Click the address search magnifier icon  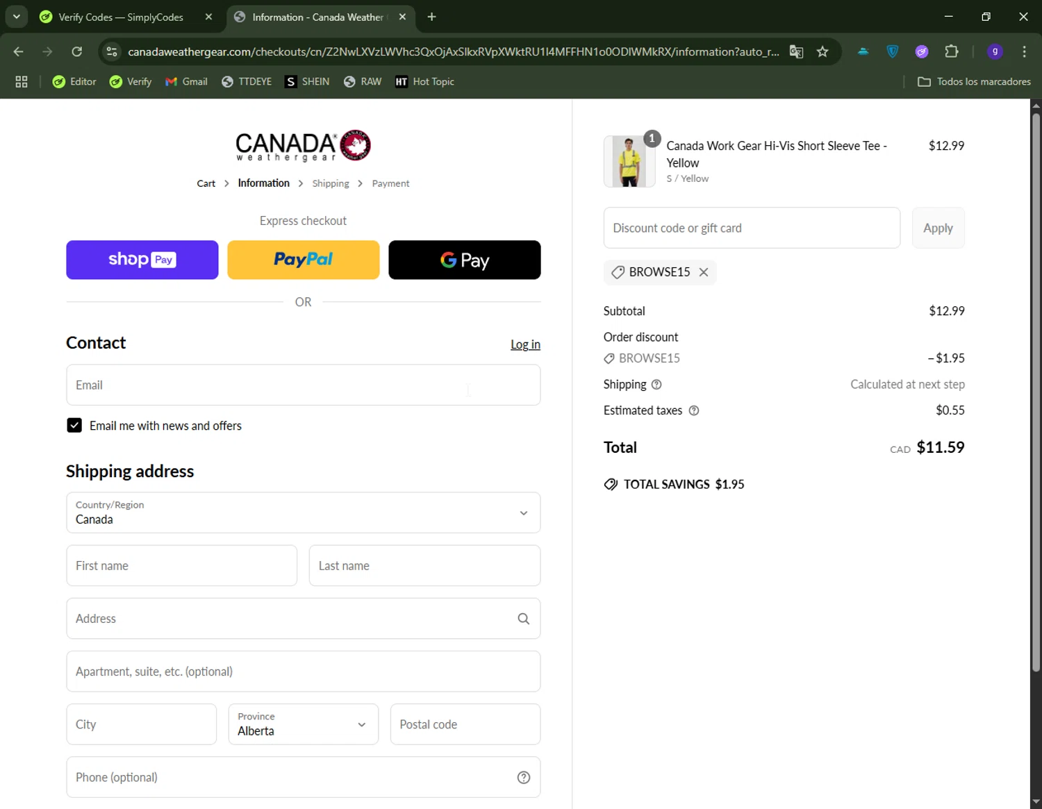click(524, 619)
